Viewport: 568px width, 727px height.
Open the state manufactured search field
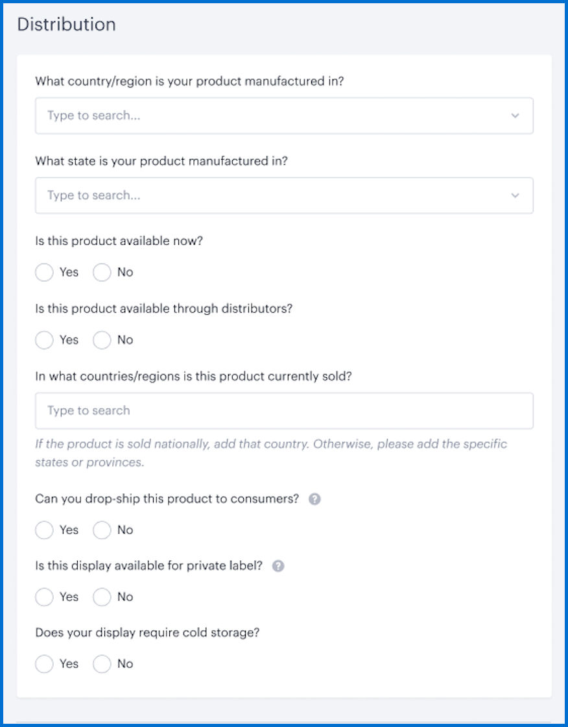(x=284, y=195)
